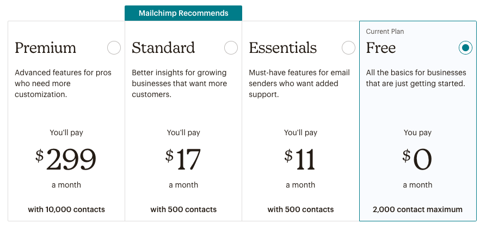Click the Essentials plan heading

[x=282, y=48]
